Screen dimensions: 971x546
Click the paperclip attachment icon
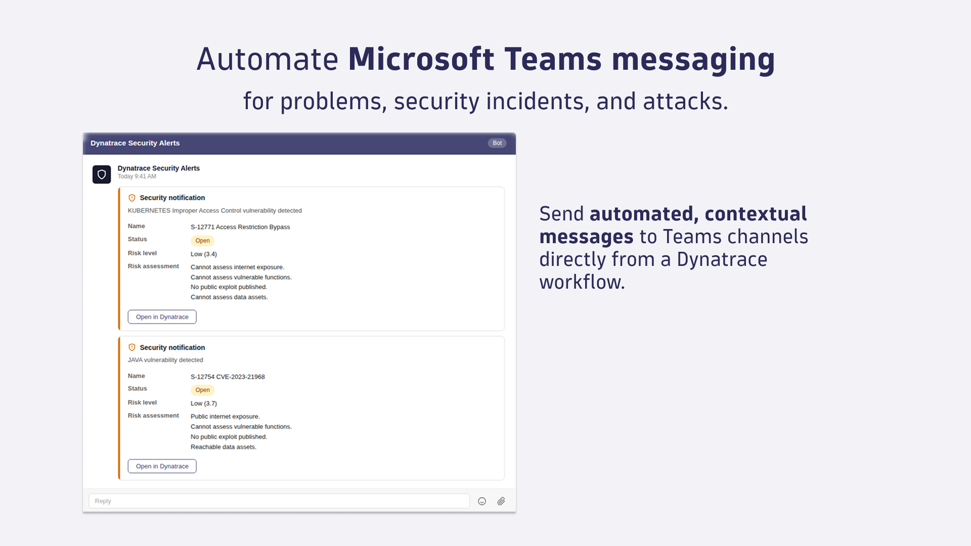501,501
